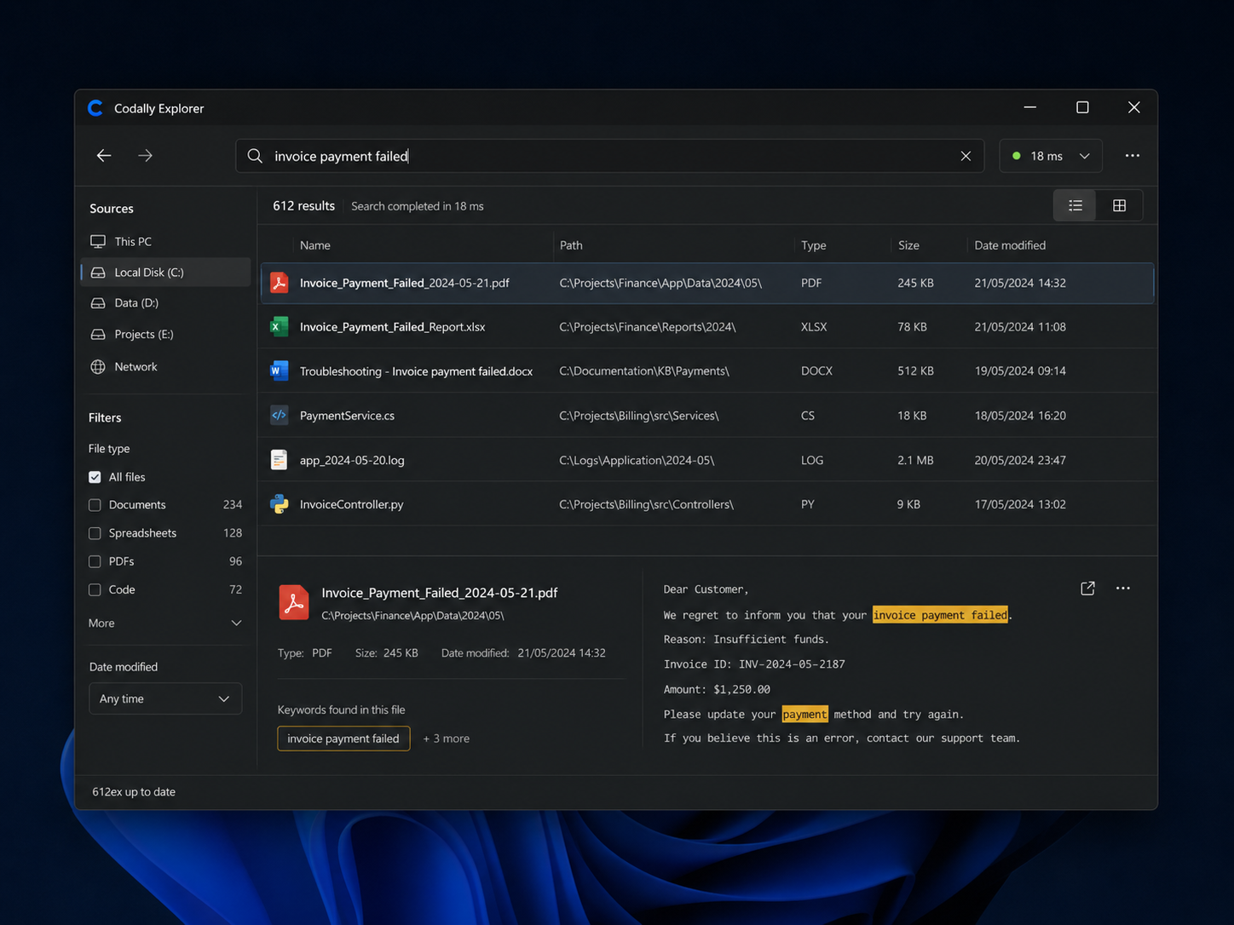Image resolution: width=1234 pixels, height=925 pixels.
Task: Click highlighted 'invoice payment failed' in preview
Action: (x=940, y=615)
